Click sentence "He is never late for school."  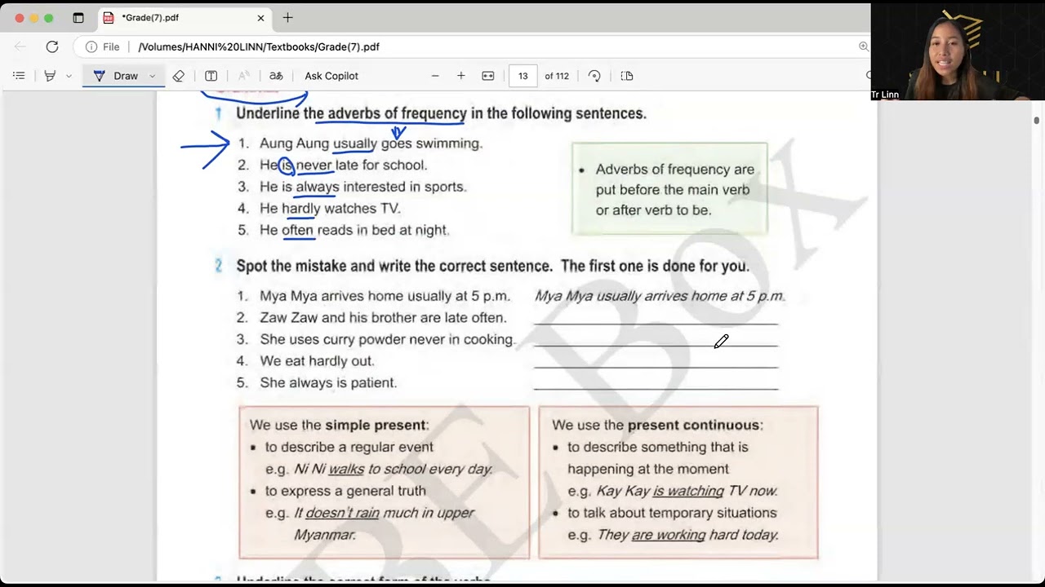click(344, 165)
